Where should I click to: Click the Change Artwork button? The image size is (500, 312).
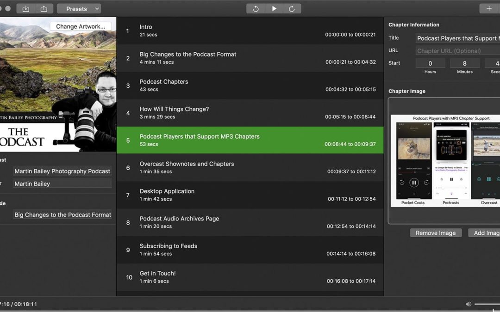pyautogui.click(x=81, y=26)
